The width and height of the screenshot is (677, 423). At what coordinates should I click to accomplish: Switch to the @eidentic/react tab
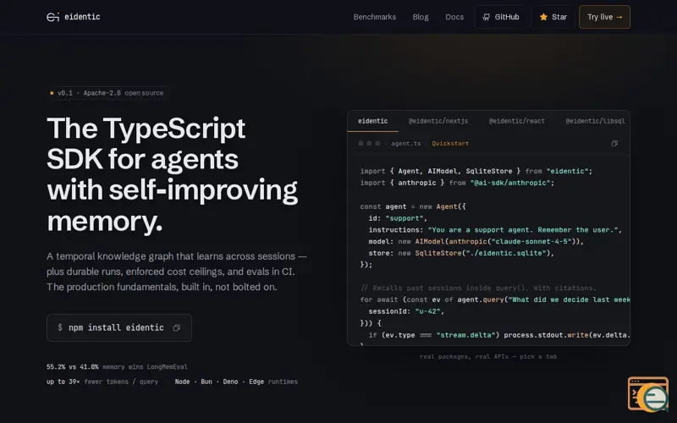516,121
